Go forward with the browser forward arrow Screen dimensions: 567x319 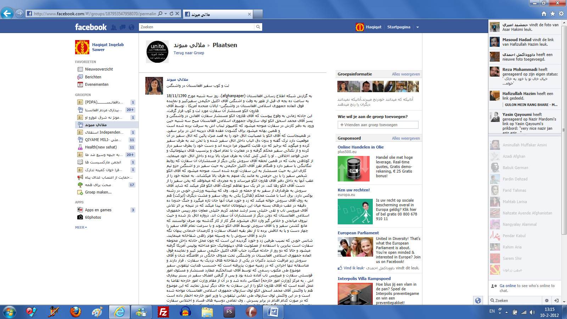point(19,13)
